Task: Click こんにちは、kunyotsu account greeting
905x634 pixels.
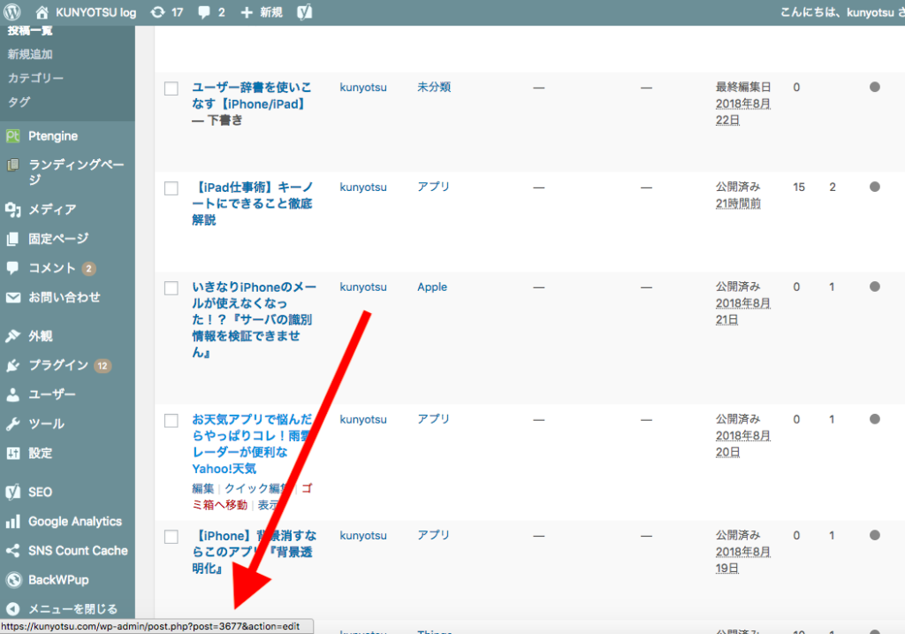Action: click(x=842, y=12)
